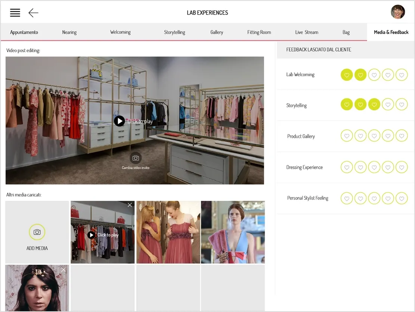415x312 pixels.
Task: Remove the woman with headband photo
Action: [64, 270]
